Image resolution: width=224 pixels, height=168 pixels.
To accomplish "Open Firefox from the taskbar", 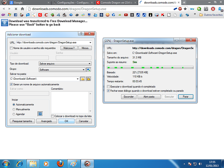I will tap(60, 164).
